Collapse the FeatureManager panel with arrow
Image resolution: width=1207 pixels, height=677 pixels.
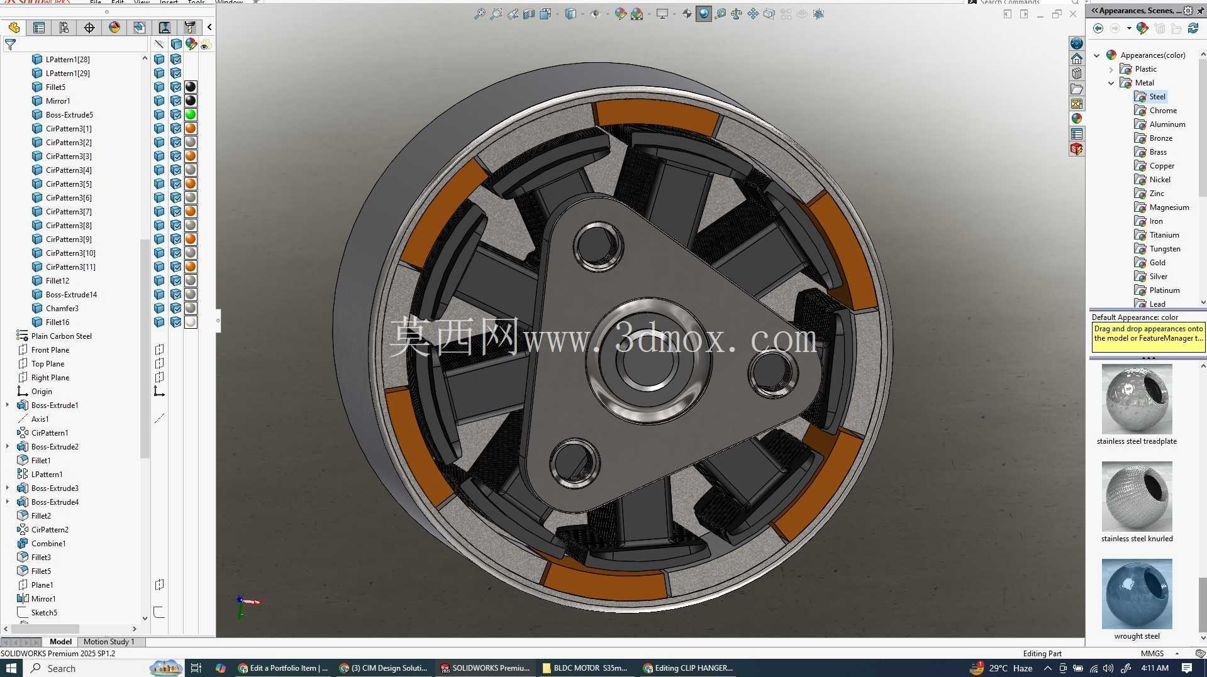coord(209,27)
